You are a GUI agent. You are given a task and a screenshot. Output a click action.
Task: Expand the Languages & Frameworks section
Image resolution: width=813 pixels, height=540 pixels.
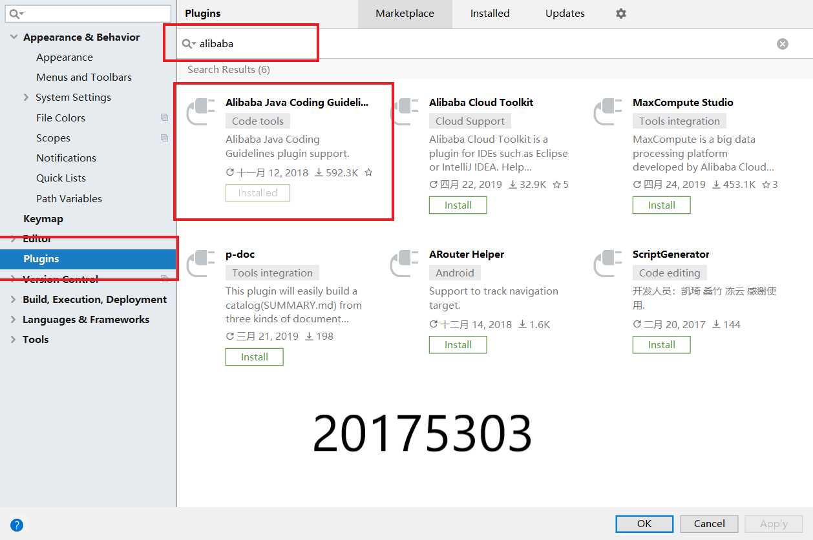tap(14, 320)
